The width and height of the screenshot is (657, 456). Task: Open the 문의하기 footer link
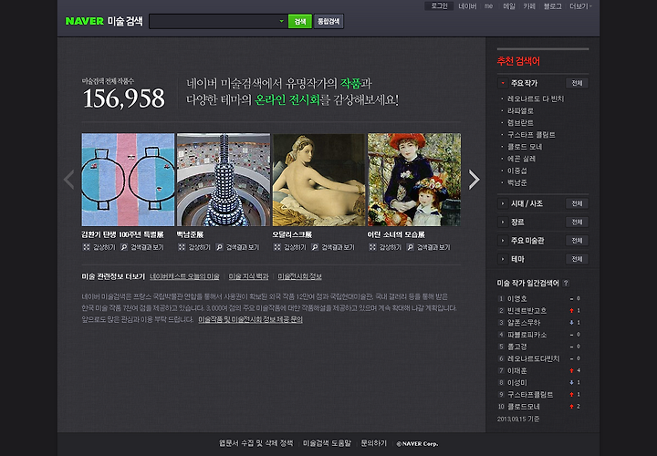point(374,443)
